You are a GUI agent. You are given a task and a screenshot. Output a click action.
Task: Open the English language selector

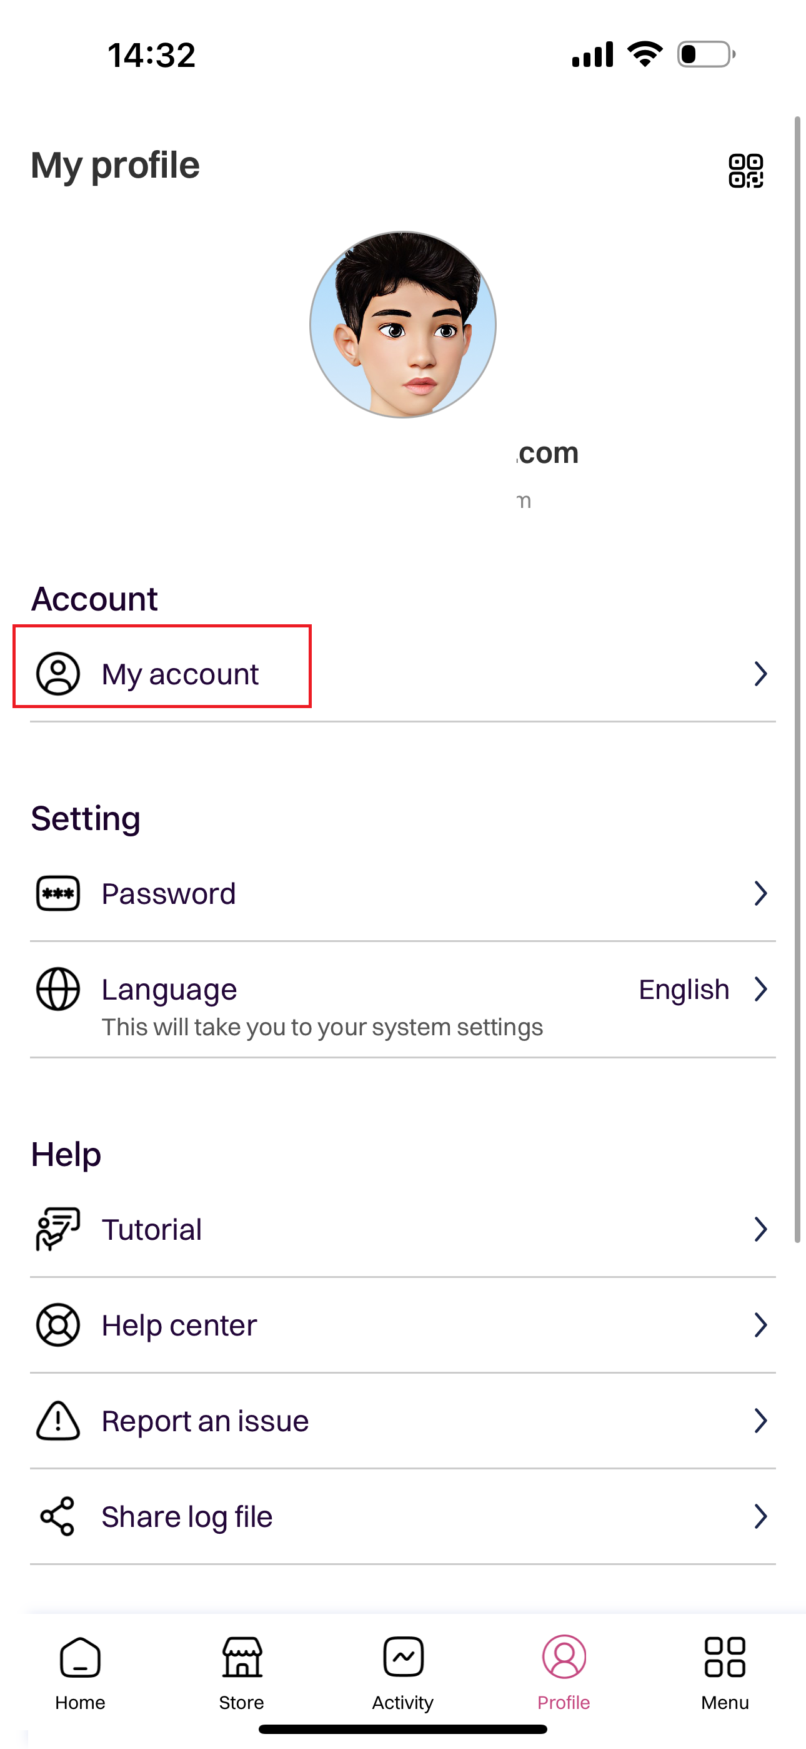pyautogui.click(x=684, y=989)
